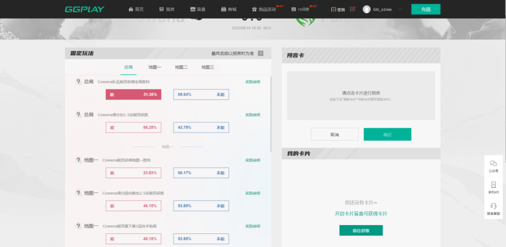Image resolution: width=506 pixels, height=247 pixels.
Task: Click the 请点击卡片进行预言 card area
Action: pos(361,95)
